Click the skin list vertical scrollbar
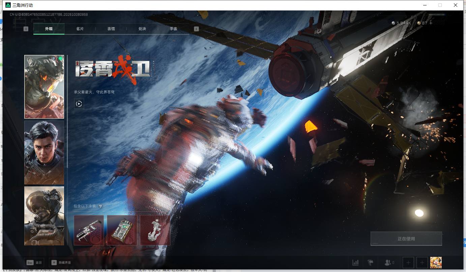This screenshot has width=466, height=272. coord(67,111)
